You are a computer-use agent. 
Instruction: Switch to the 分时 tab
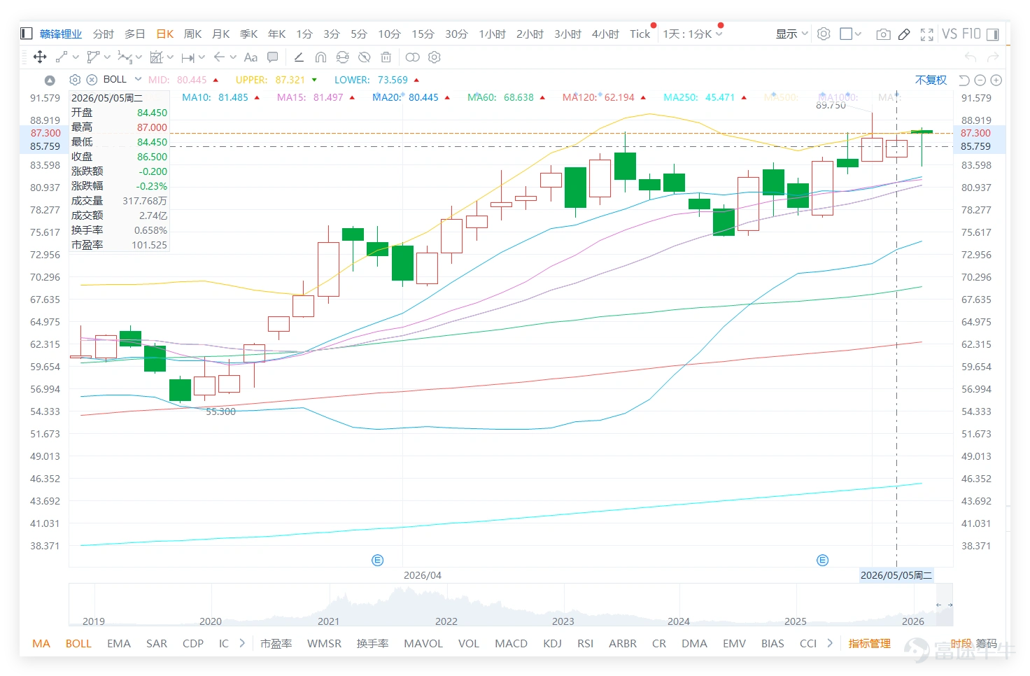(103, 34)
